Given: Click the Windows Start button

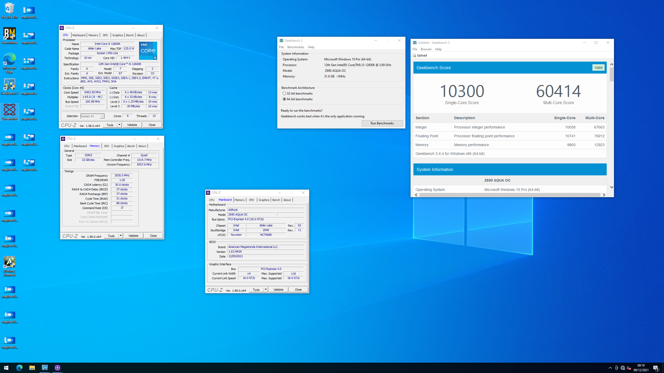Looking at the screenshot, I should tap(6, 368).
